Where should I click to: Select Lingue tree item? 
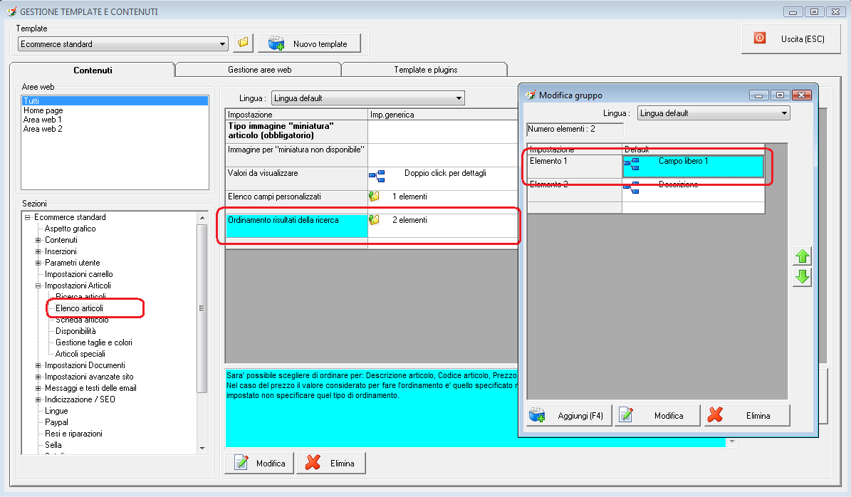click(x=56, y=411)
